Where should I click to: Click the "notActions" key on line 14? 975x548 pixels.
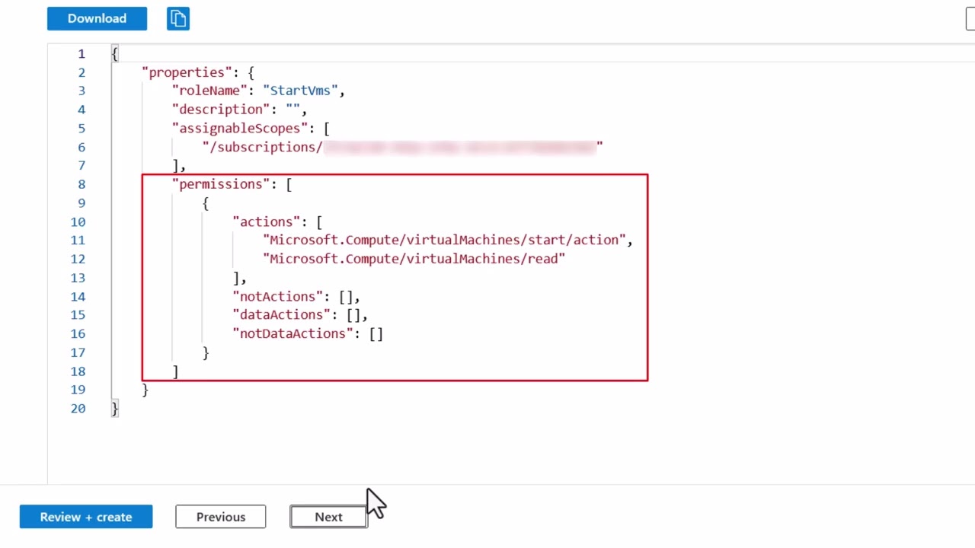pos(278,296)
